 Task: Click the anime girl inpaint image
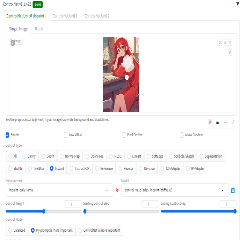click(121, 74)
